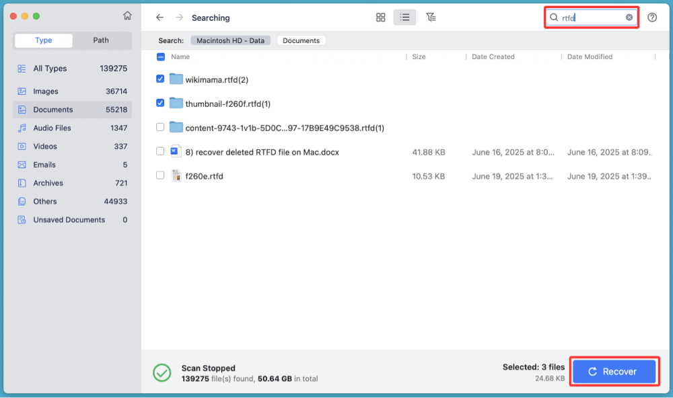Toggle the select-all checkbox in the Name header
The height and width of the screenshot is (398, 673).
tap(160, 57)
